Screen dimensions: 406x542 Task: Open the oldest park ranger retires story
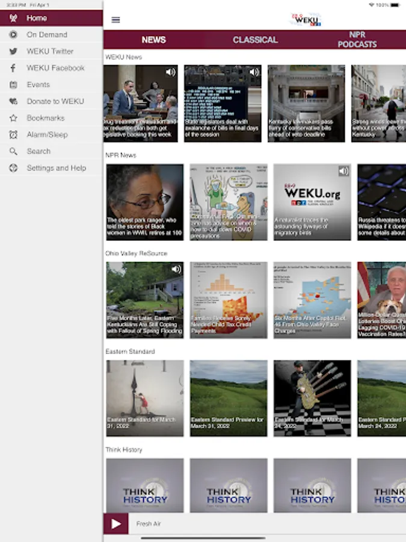point(144,202)
